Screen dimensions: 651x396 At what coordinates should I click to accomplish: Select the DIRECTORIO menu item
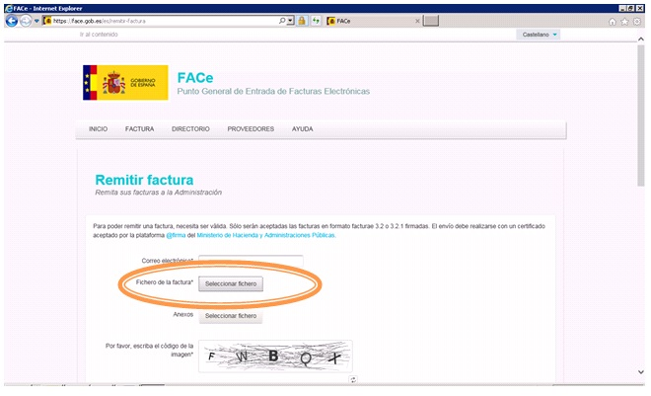coord(190,129)
